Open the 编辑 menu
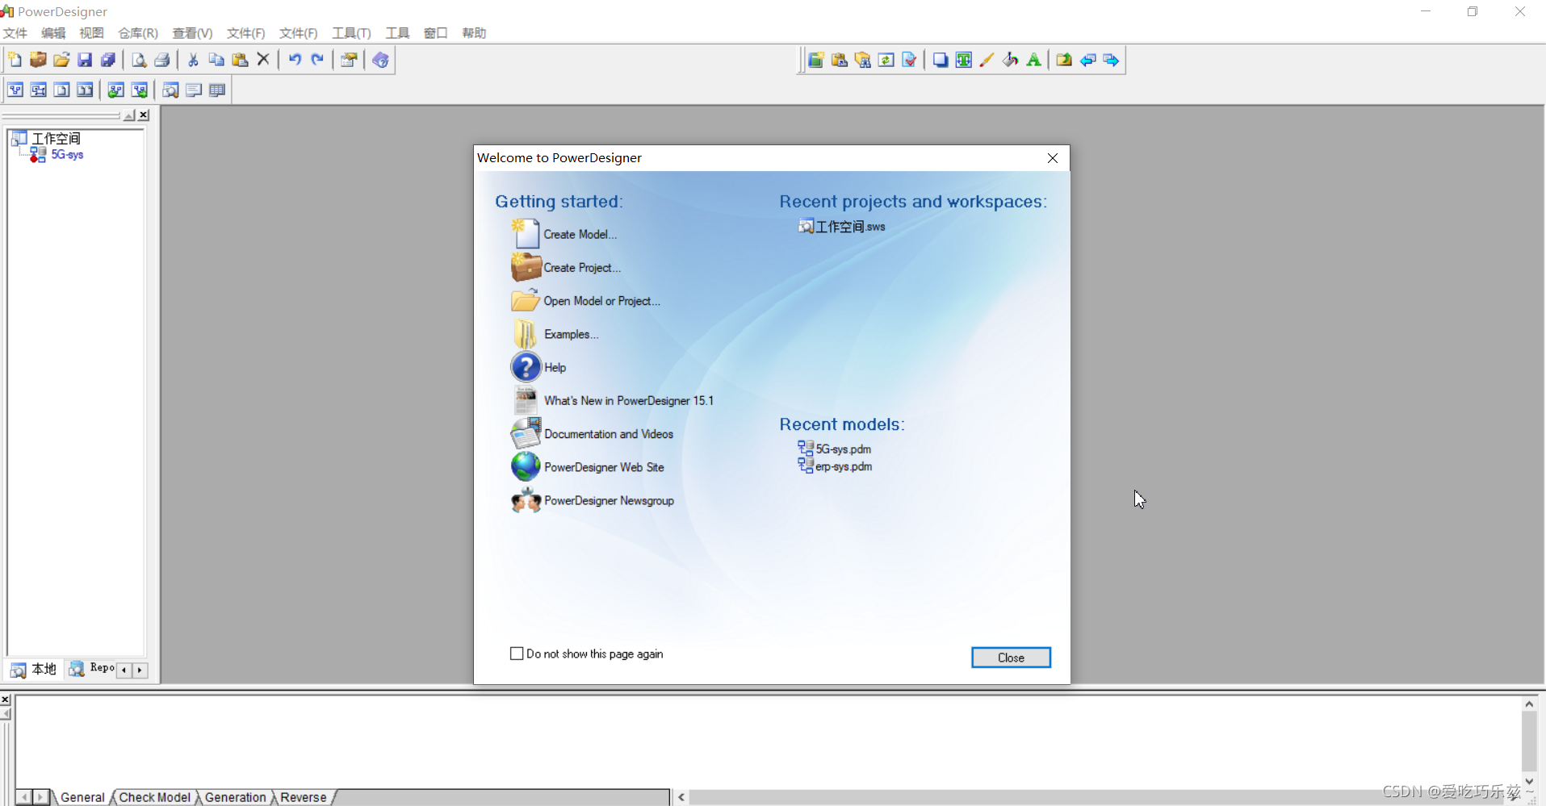Viewport: 1546px width, 806px height. (53, 33)
